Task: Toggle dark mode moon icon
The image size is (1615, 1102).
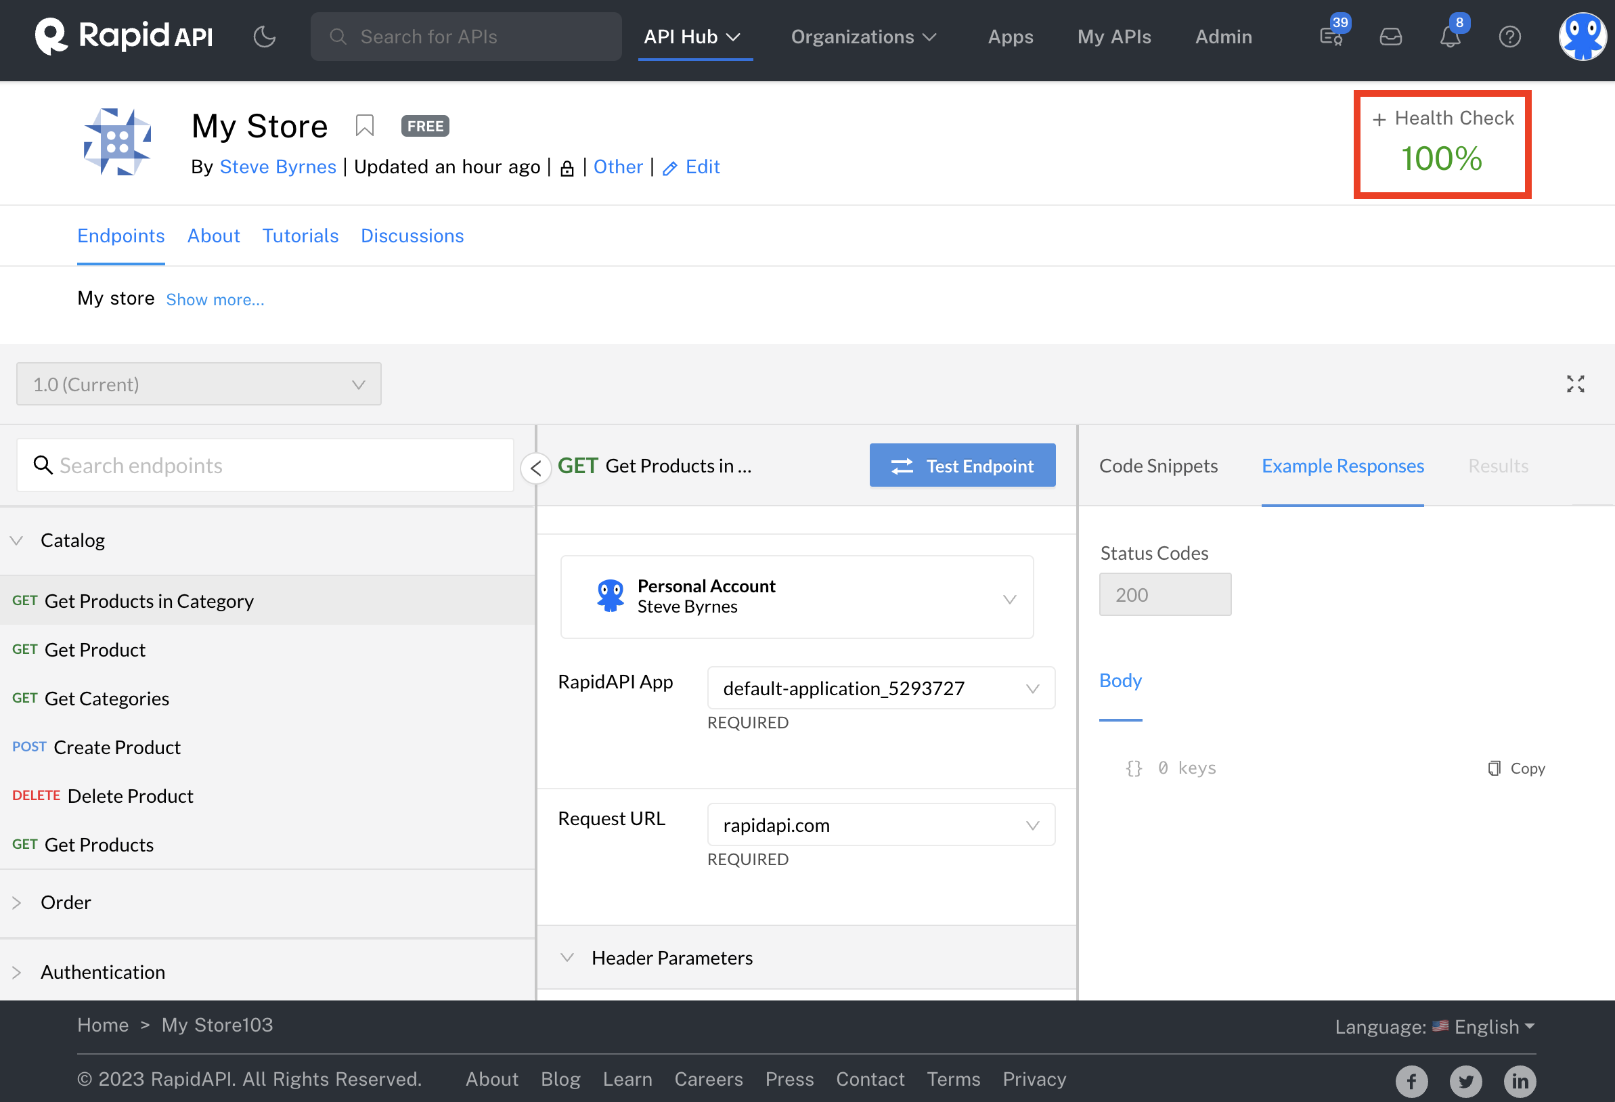Action: 264,36
